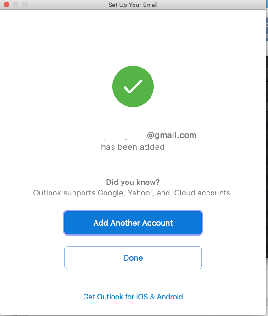Click the green checkmark success icon
Image resolution: width=268 pixels, height=316 pixels.
pyautogui.click(x=133, y=86)
